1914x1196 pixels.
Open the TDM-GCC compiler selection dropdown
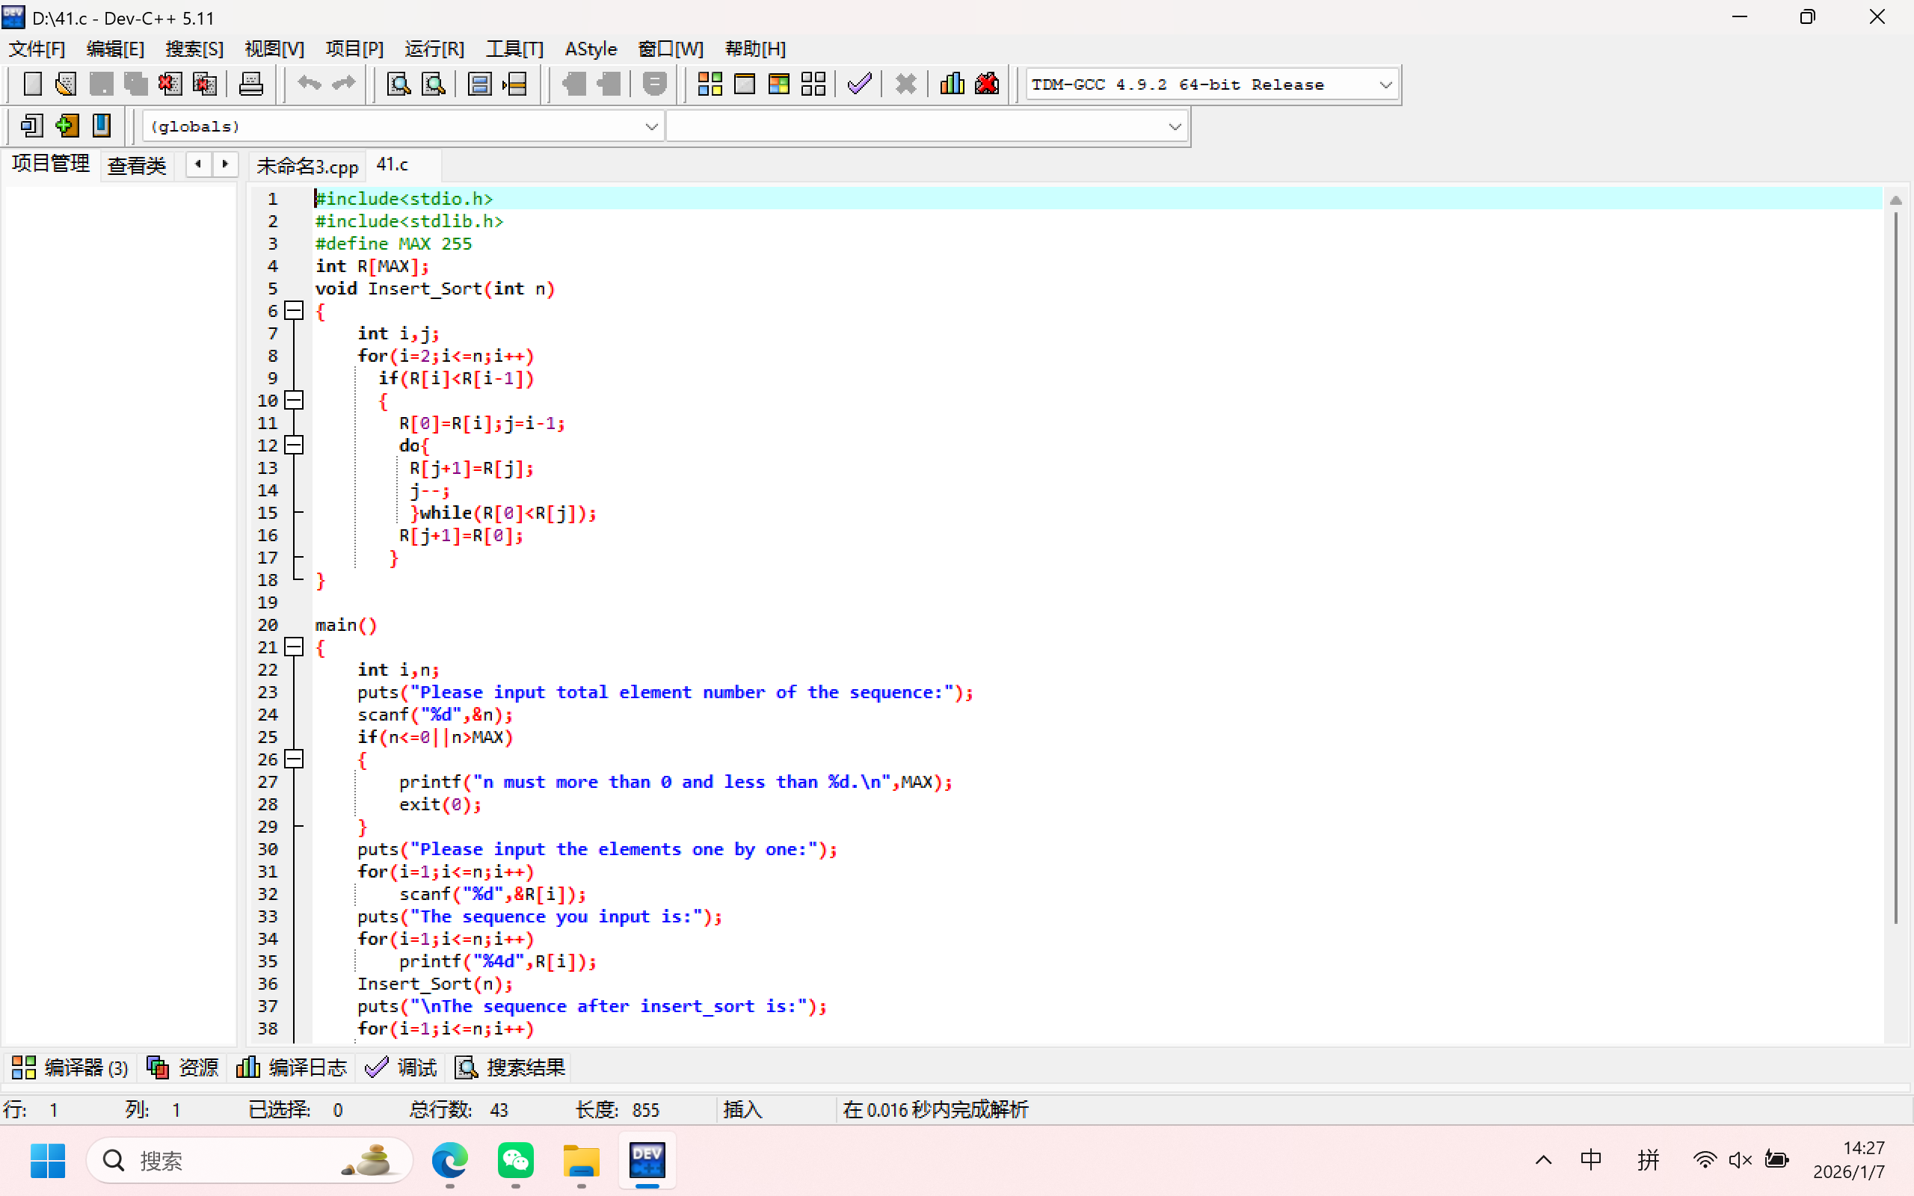pos(1385,84)
